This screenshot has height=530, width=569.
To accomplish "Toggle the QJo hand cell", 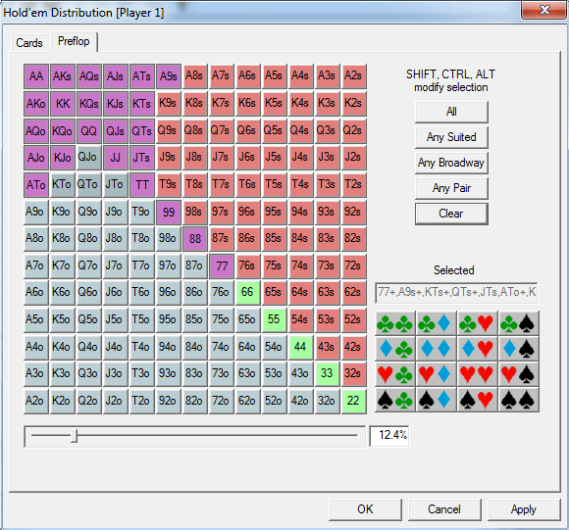I will pos(89,158).
